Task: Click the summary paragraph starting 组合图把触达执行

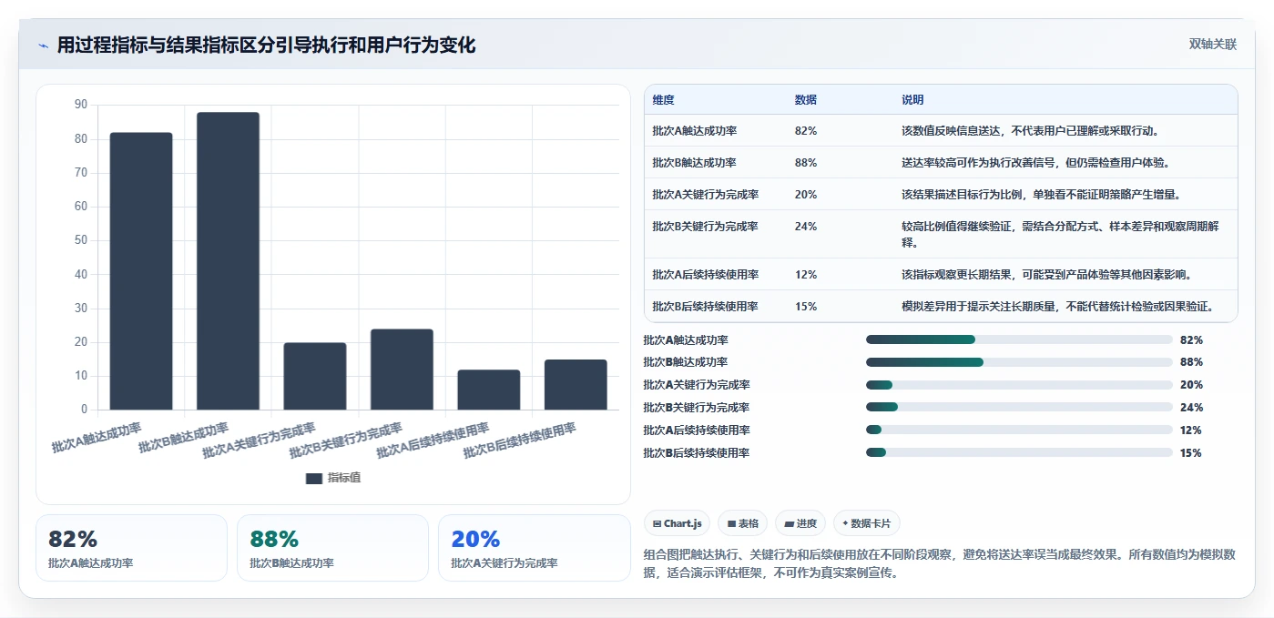Action: (x=940, y=563)
